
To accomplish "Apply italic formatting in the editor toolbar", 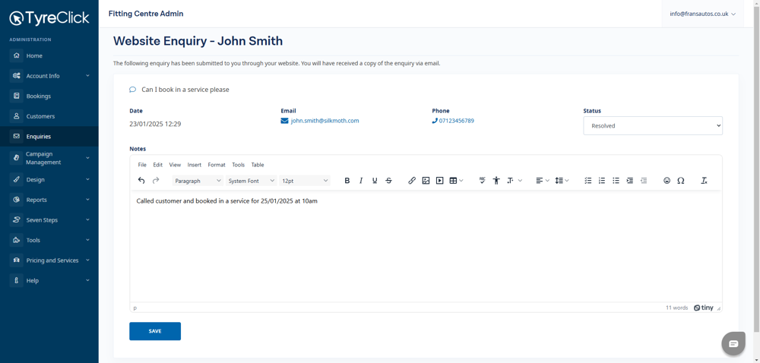I will [x=361, y=181].
